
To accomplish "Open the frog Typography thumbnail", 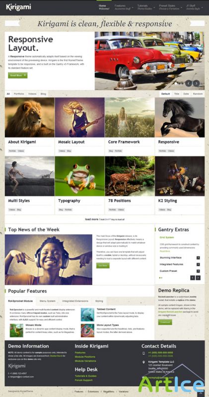I will pos(79,176).
